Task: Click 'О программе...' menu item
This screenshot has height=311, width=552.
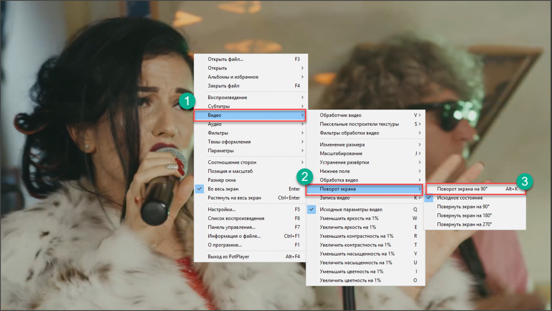Action: tap(251, 245)
